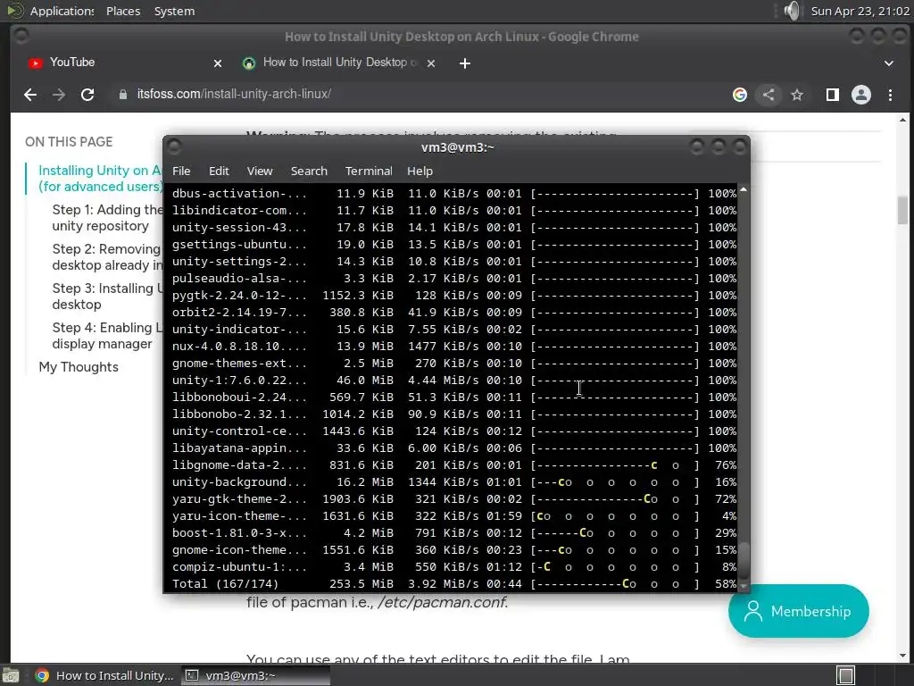The image size is (914, 686).
Task: Click the Chrome forward arrow
Action: coord(58,95)
